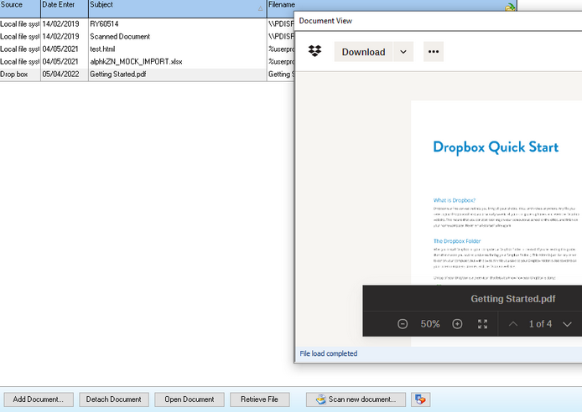The height and width of the screenshot is (412, 582).
Task: Sort by the Date Enter column header
Action: pos(65,8)
